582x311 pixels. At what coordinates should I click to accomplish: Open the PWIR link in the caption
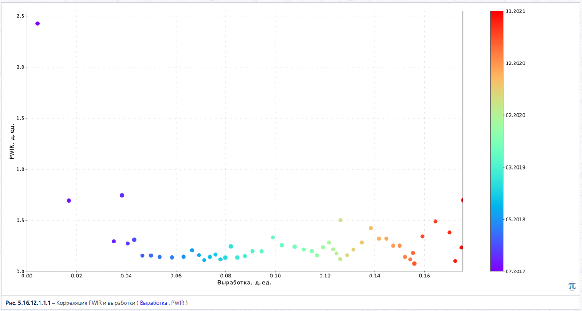178,303
